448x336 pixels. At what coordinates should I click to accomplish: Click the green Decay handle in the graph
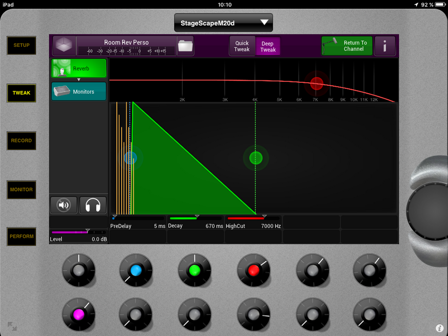[x=256, y=158]
